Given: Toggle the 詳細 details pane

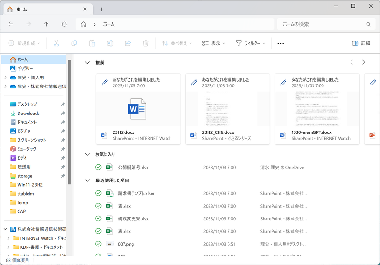Looking at the screenshot, I should pyautogui.click(x=361, y=43).
